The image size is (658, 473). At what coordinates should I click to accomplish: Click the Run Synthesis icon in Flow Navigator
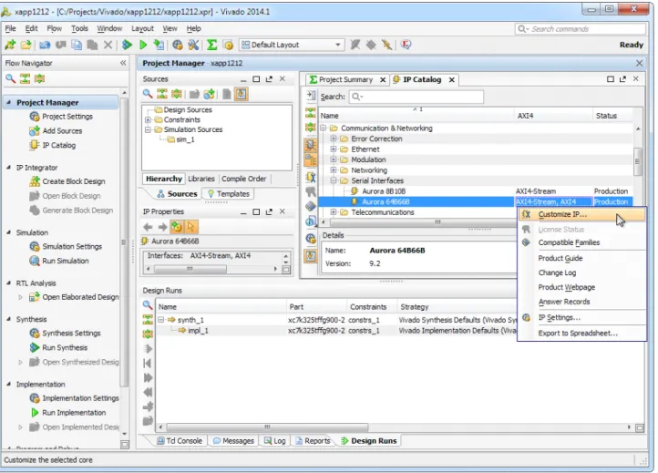pyautogui.click(x=35, y=347)
